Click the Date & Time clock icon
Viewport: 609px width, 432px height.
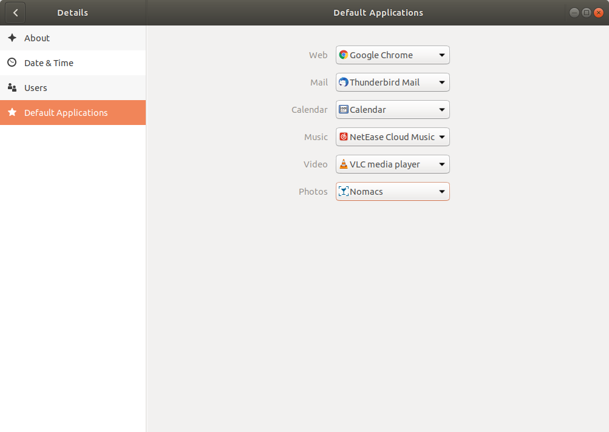(12, 62)
